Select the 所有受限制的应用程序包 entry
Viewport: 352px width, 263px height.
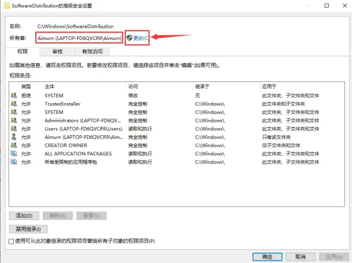(71, 162)
